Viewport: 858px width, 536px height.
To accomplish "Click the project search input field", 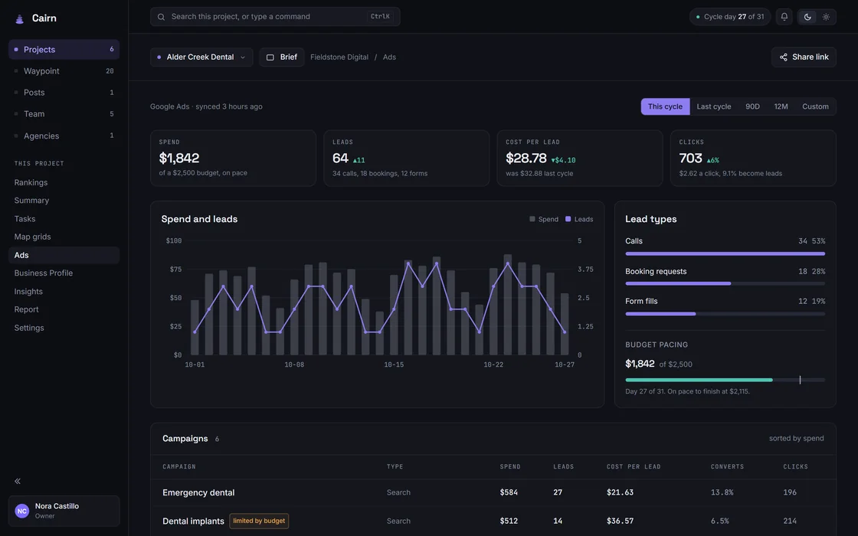I will click(x=275, y=17).
